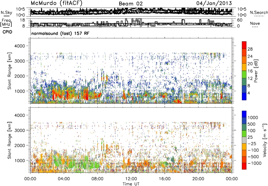
Task: Click the 'N.Sky' label
Action: (x=6, y=12)
